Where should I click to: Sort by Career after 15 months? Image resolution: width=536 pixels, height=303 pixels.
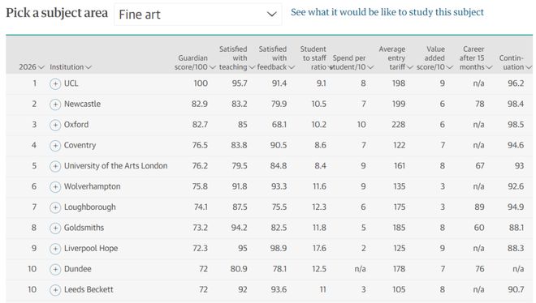[476, 58]
